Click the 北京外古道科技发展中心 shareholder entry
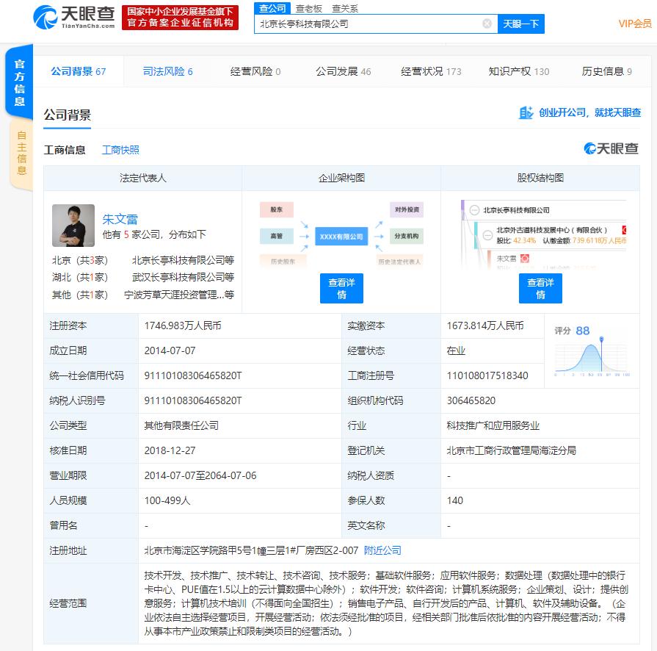The height and width of the screenshot is (651, 657). coord(551,230)
